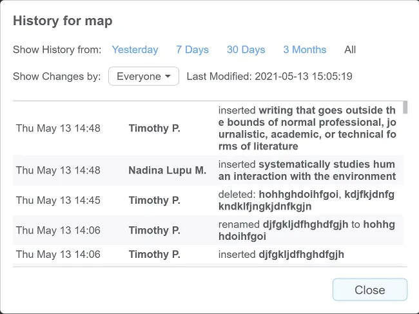Image resolution: width=419 pixels, height=314 pixels.
Task: Select the 30 Days history range
Action: coord(246,50)
